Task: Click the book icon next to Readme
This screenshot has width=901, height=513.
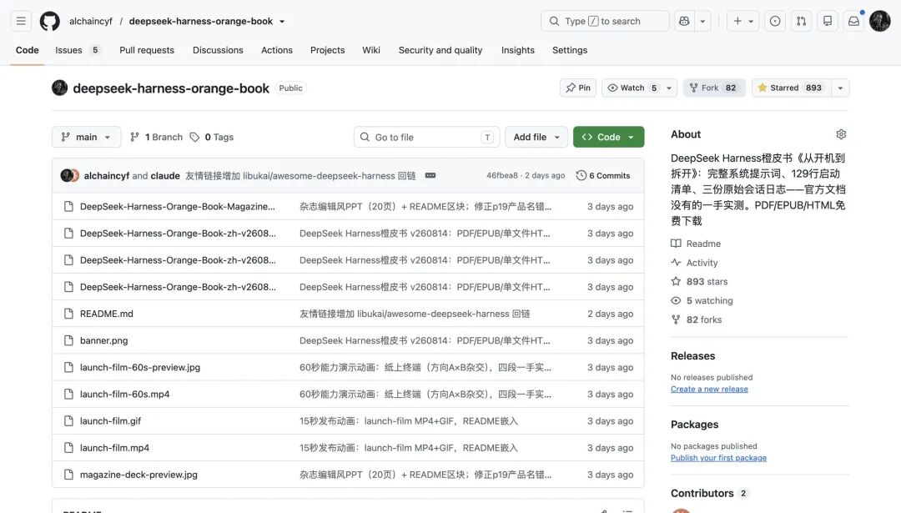Action: [x=676, y=244]
